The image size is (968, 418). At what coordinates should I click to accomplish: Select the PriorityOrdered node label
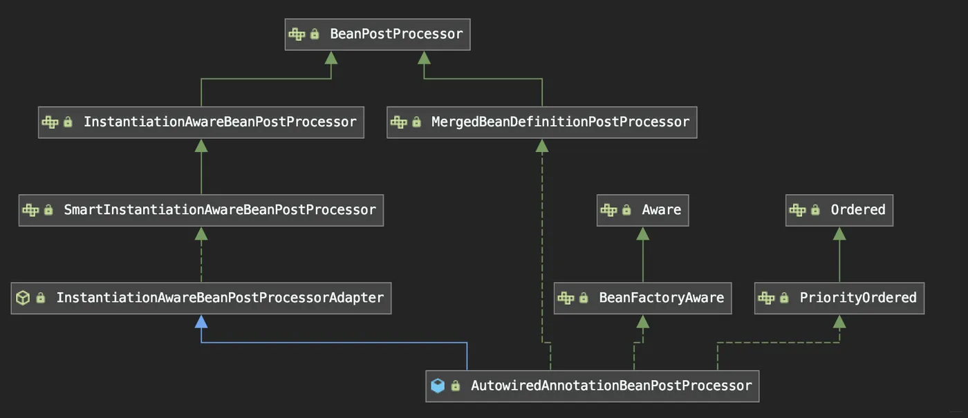point(857,298)
